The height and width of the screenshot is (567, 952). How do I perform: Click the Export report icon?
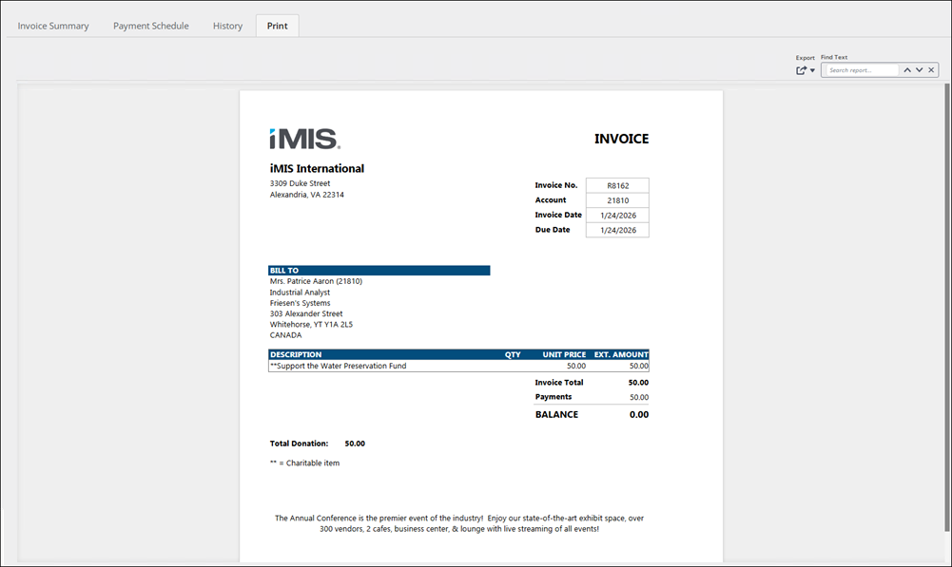tap(802, 70)
